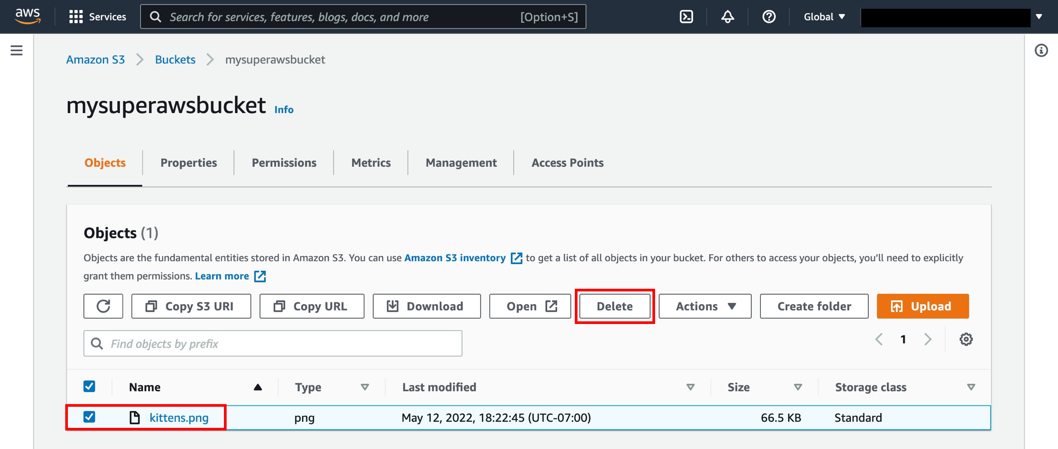Image resolution: width=1058 pixels, height=449 pixels.
Task: Click the Standard storage class cell
Action: 858,417
